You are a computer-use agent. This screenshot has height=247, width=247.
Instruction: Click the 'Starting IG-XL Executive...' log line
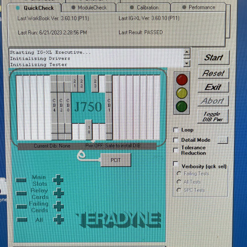(50, 52)
